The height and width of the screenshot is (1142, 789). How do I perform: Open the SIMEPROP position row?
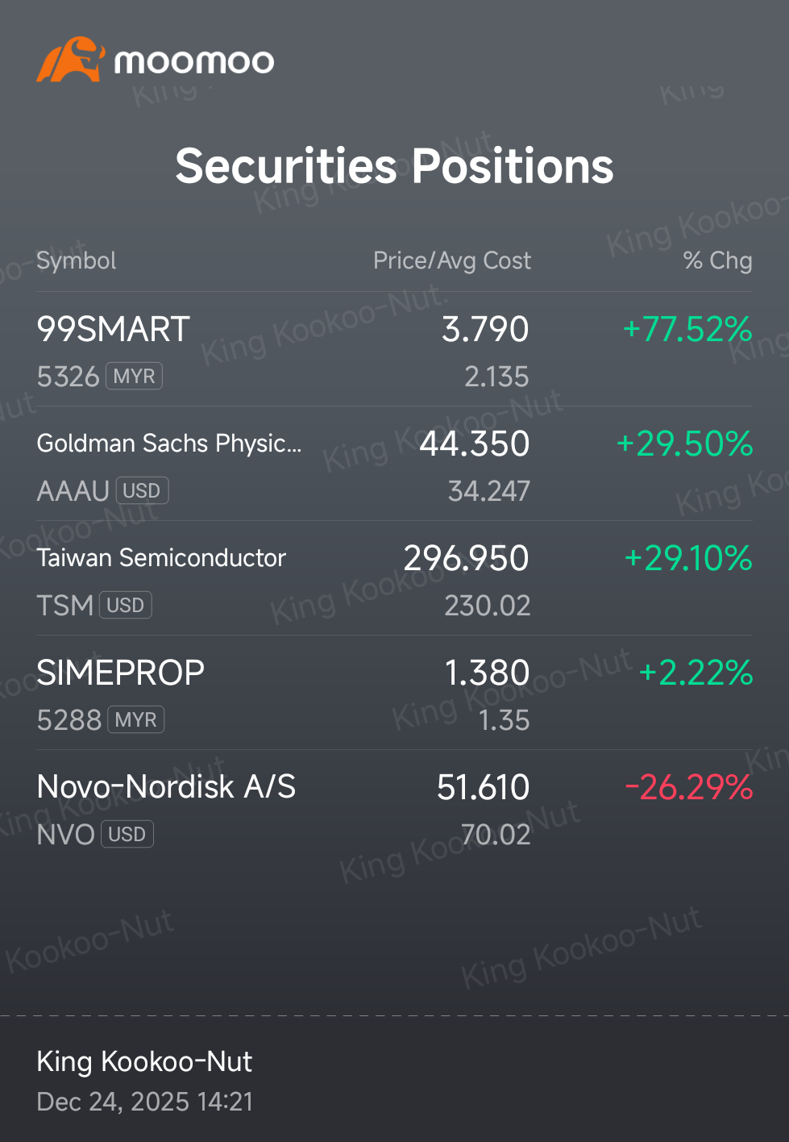point(395,693)
